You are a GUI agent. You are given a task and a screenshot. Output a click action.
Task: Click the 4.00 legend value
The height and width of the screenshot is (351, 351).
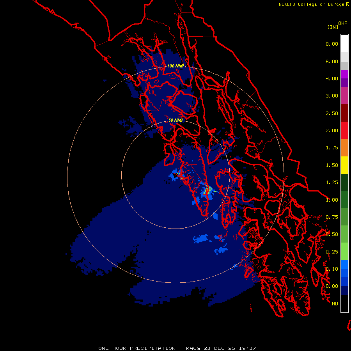click(332, 78)
